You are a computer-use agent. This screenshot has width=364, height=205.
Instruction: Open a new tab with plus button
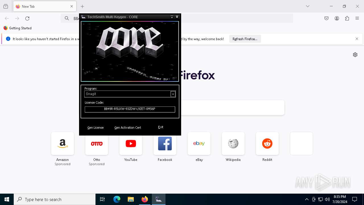click(82, 6)
